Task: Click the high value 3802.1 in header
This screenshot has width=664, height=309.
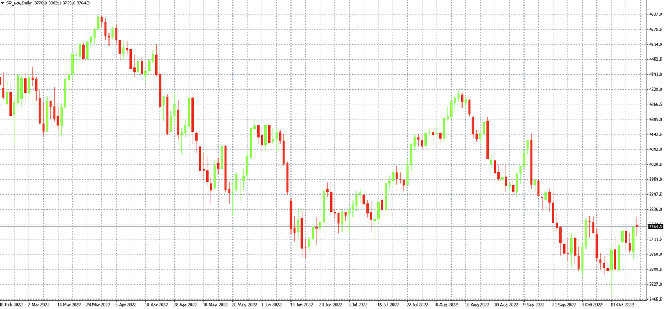Action: click(x=54, y=3)
